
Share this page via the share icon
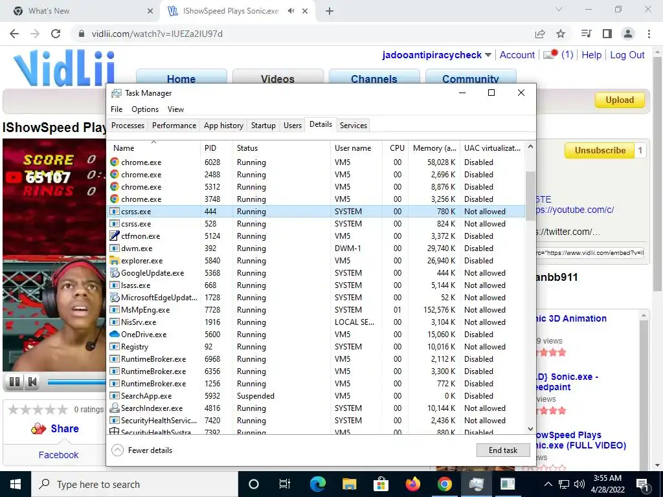pyautogui.click(x=540, y=34)
